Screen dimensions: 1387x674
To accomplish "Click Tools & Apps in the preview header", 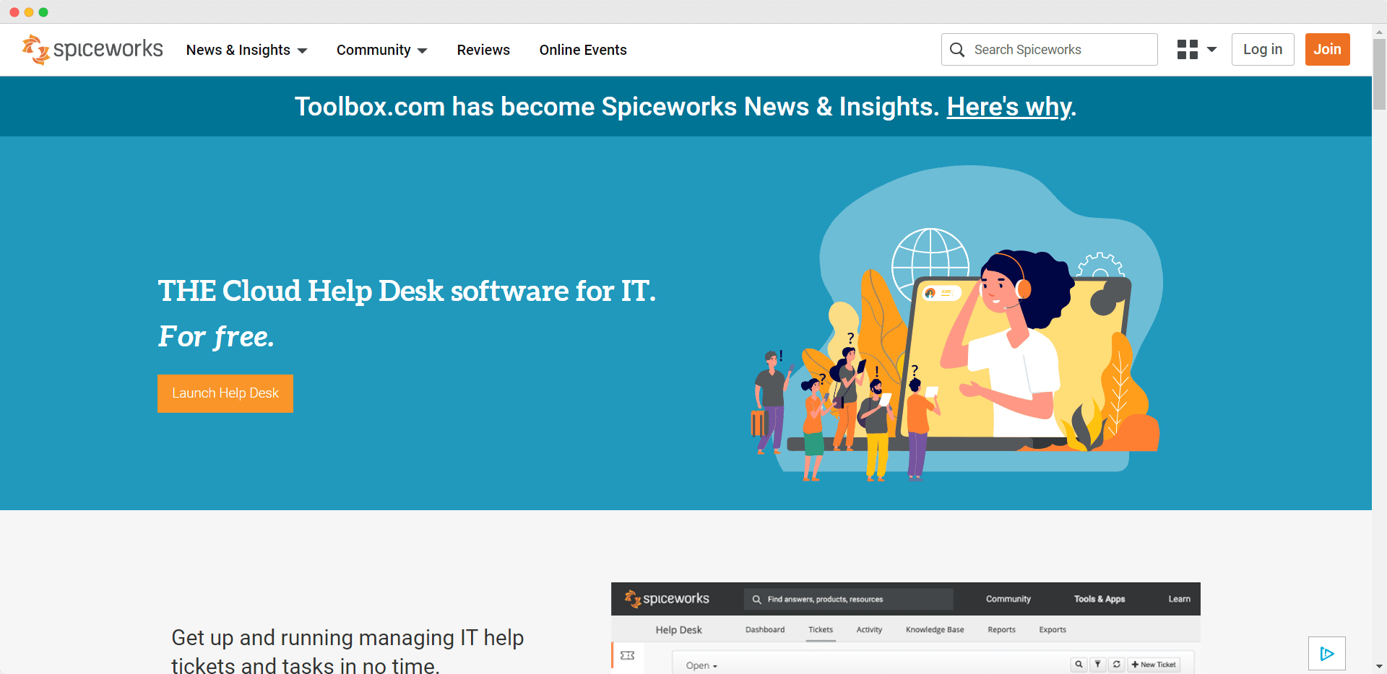I will (1099, 599).
